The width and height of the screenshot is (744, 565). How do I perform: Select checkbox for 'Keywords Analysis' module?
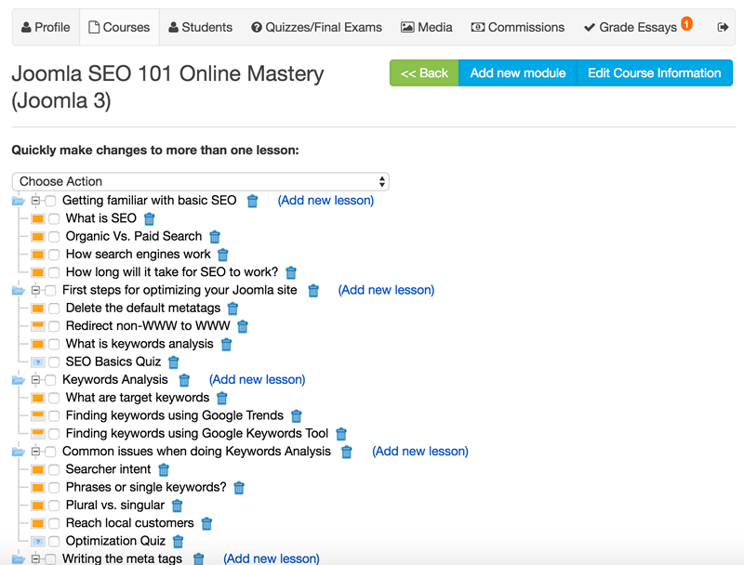click(50, 380)
